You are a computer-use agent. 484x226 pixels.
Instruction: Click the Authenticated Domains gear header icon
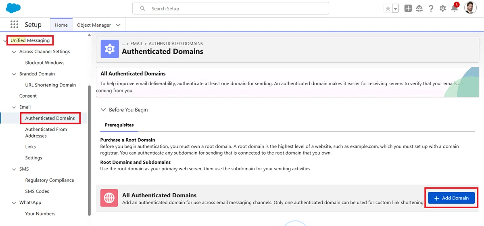click(110, 49)
